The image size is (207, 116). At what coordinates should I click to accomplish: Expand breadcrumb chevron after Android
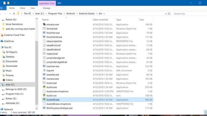(x=77, y=14)
